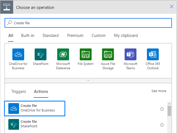Pick the File System connector
This screenshot has width=177, height=133.
[86, 54]
